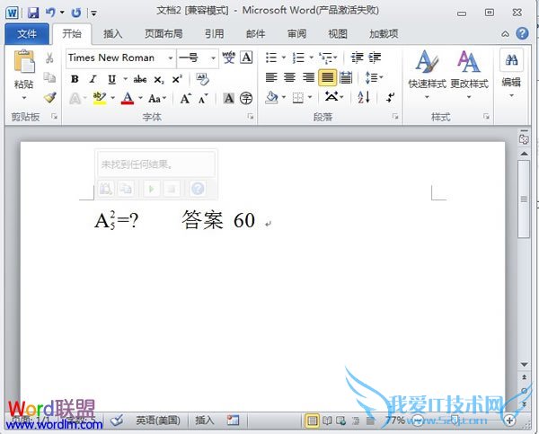Click the bulleted list icon
The image size is (539, 434).
[271, 58]
